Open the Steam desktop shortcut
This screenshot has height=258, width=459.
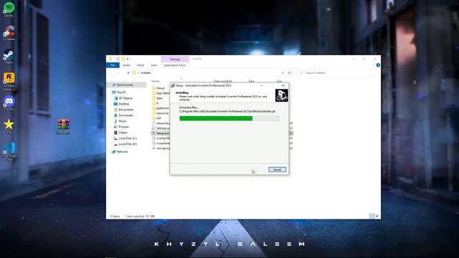9,56
